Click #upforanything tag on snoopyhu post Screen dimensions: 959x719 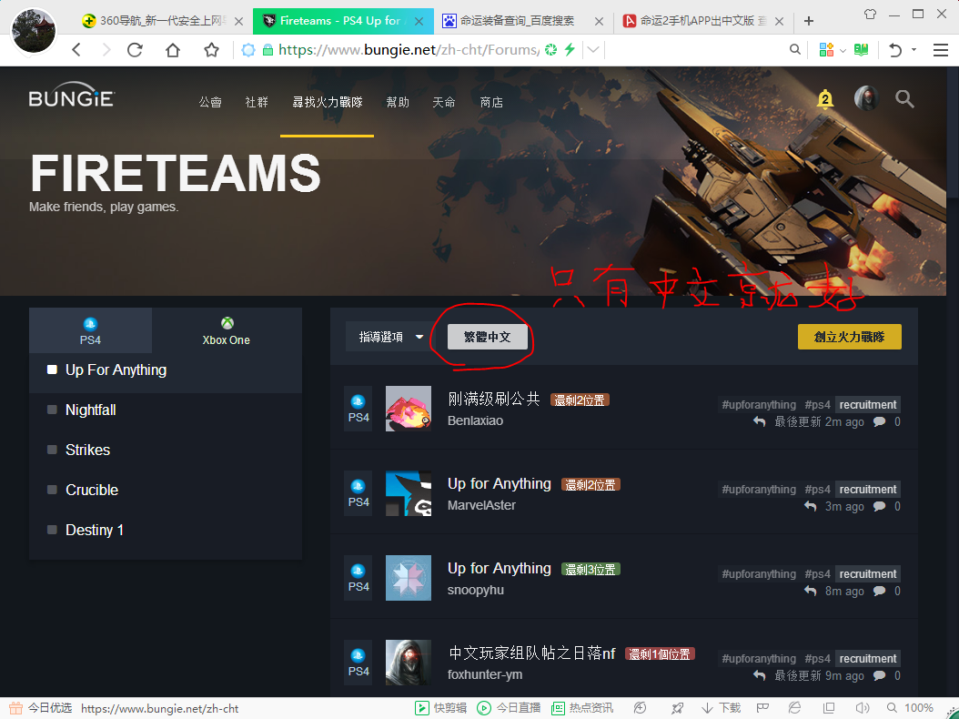click(x=759, y=574)
